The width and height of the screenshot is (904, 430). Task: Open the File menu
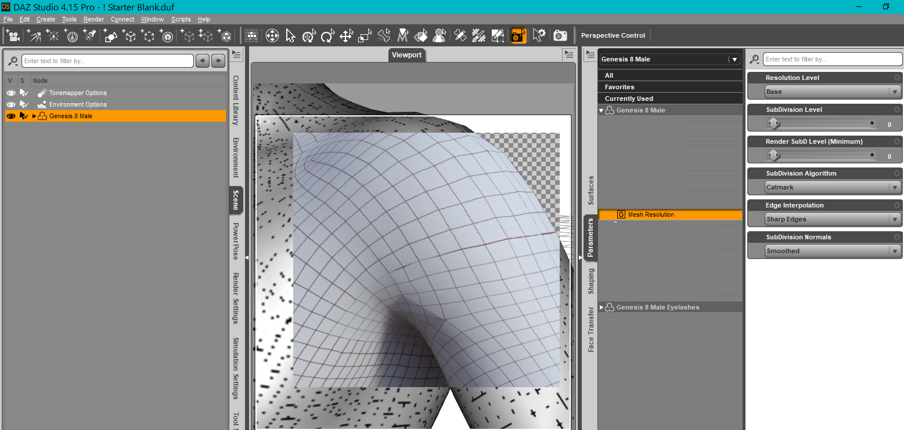(x=8, y=19)
